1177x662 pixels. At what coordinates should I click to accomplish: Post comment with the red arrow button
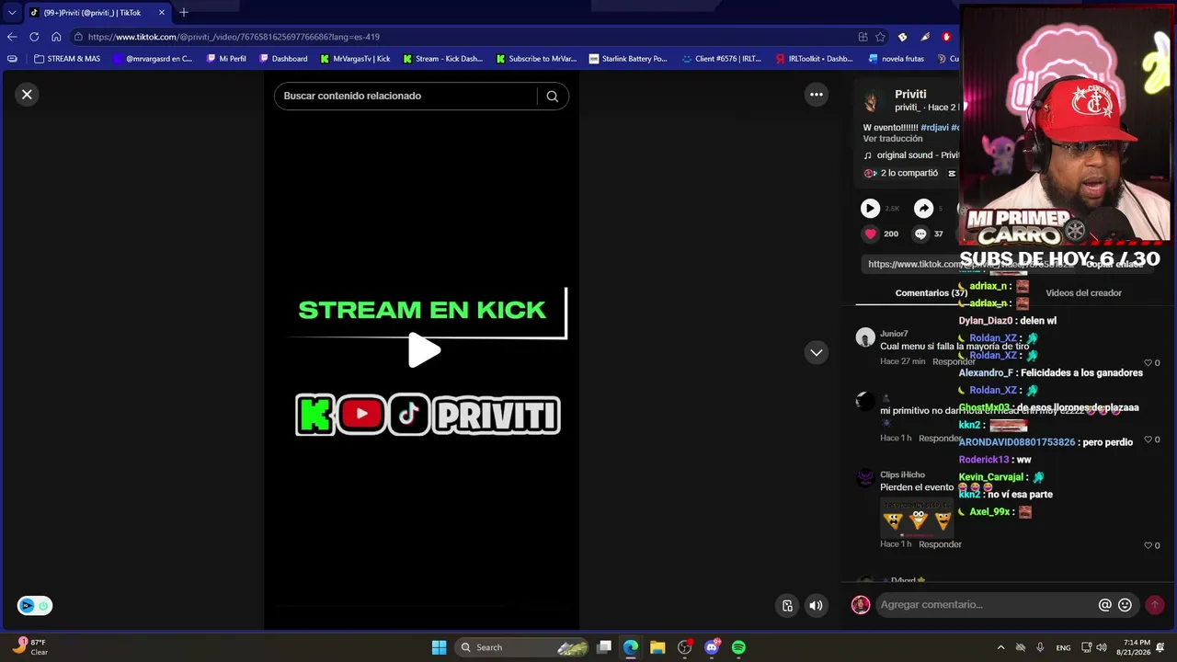click(x=1154, y=605)
